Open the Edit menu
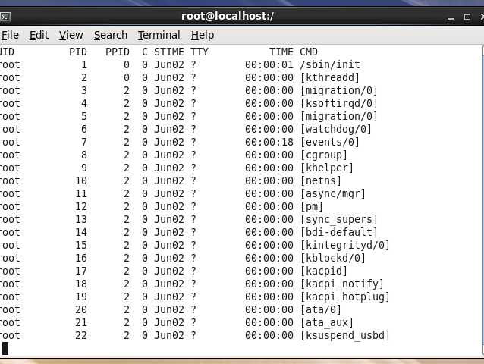The height and width of the screenshot is (364, 484). (x=39, y=35)
